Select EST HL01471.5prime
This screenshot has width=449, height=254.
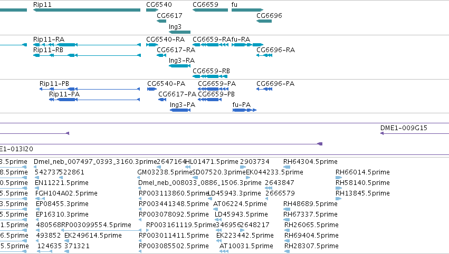pos(212,162)
